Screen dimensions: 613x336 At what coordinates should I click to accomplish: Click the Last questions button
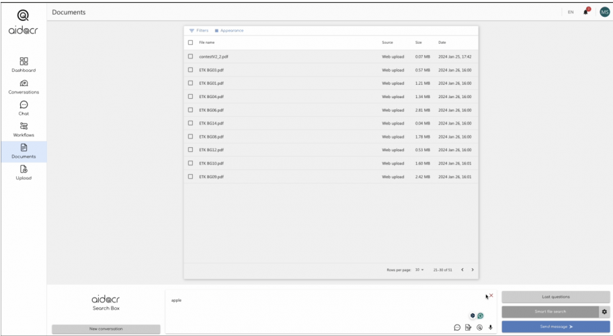(555, 297)
